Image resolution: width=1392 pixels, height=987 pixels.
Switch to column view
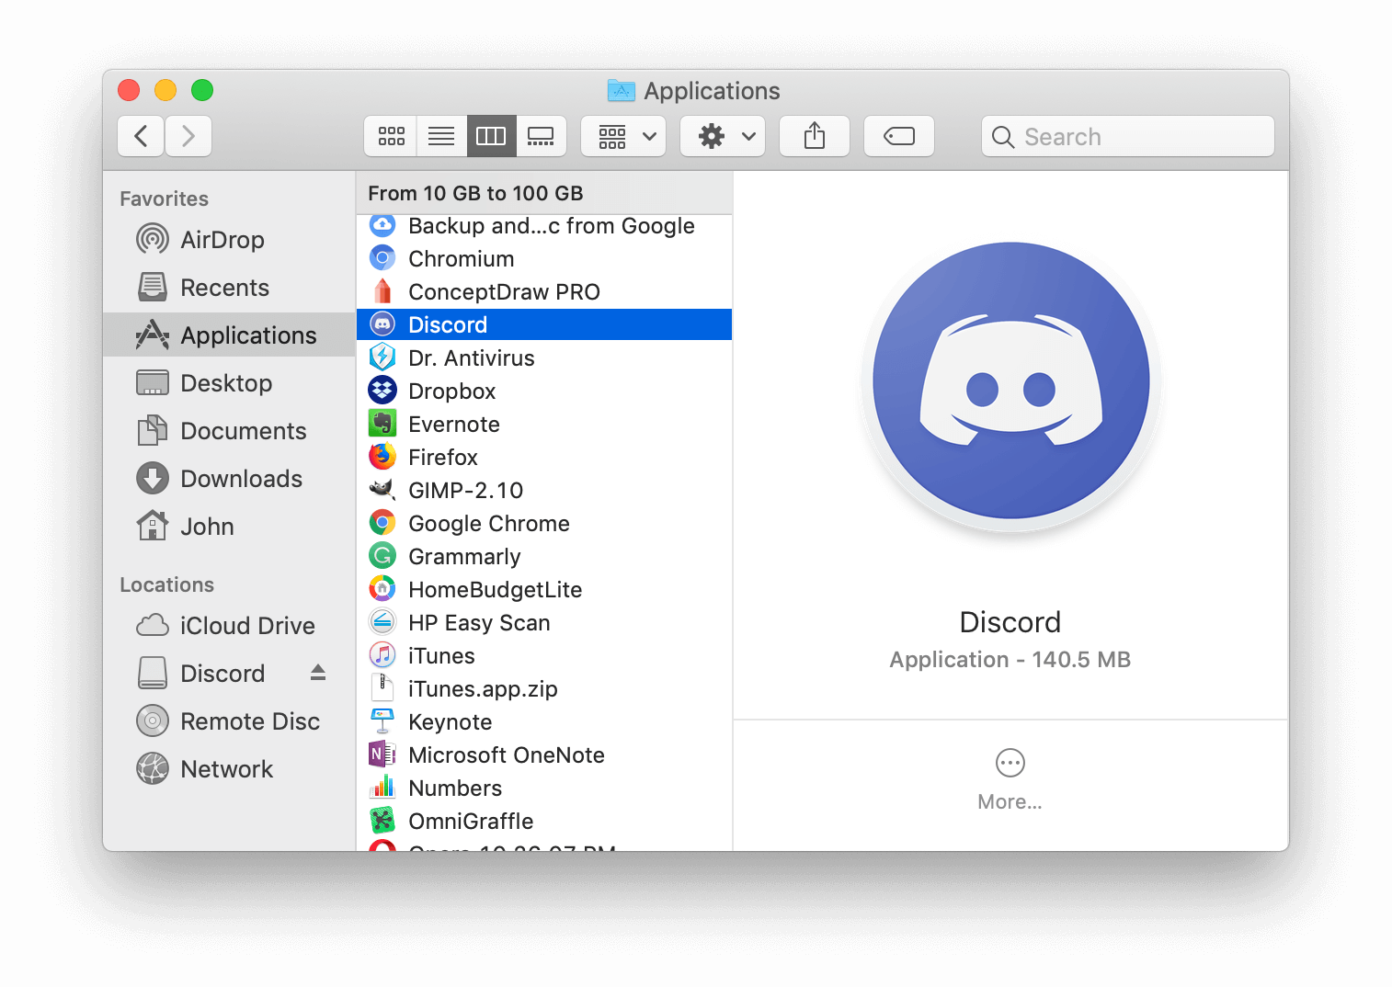[x=491, y=136]
